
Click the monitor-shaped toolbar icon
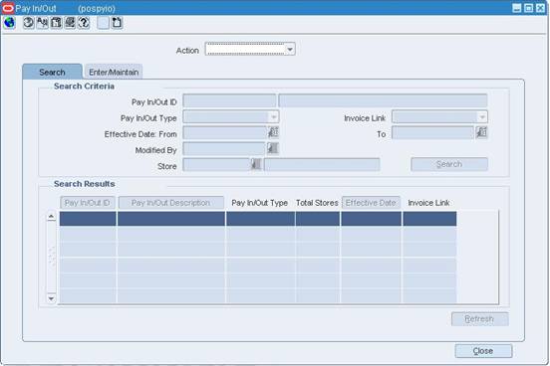[70, 23]
